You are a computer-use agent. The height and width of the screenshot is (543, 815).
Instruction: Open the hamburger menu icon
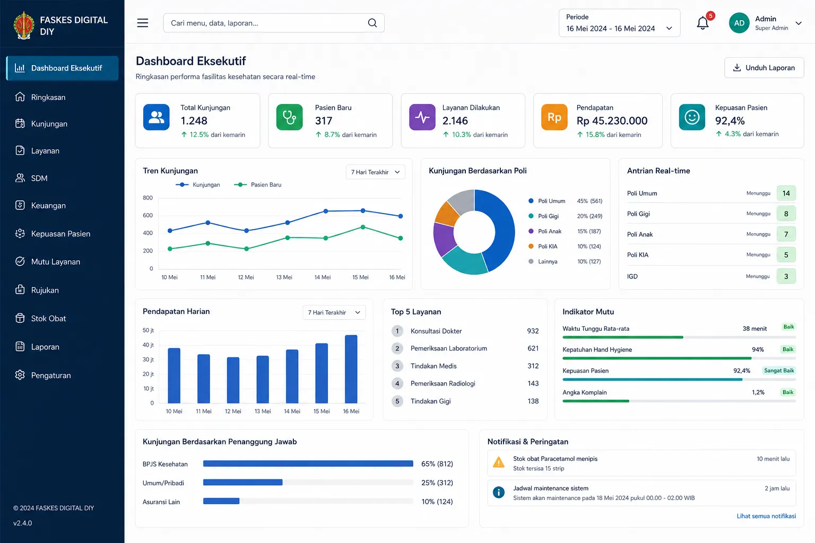coord(142,23)
